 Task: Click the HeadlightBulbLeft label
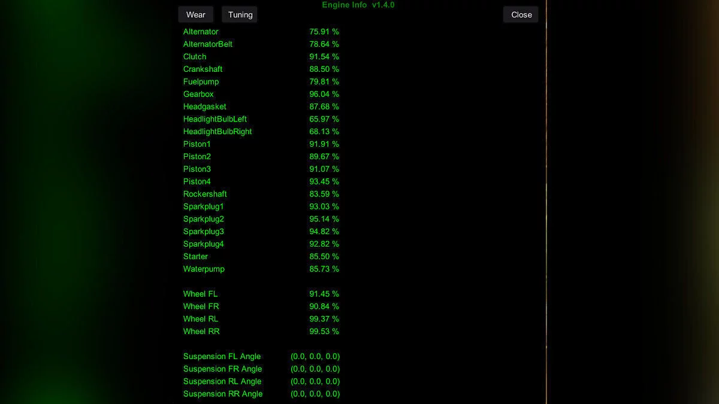click(x=215, y=120)
